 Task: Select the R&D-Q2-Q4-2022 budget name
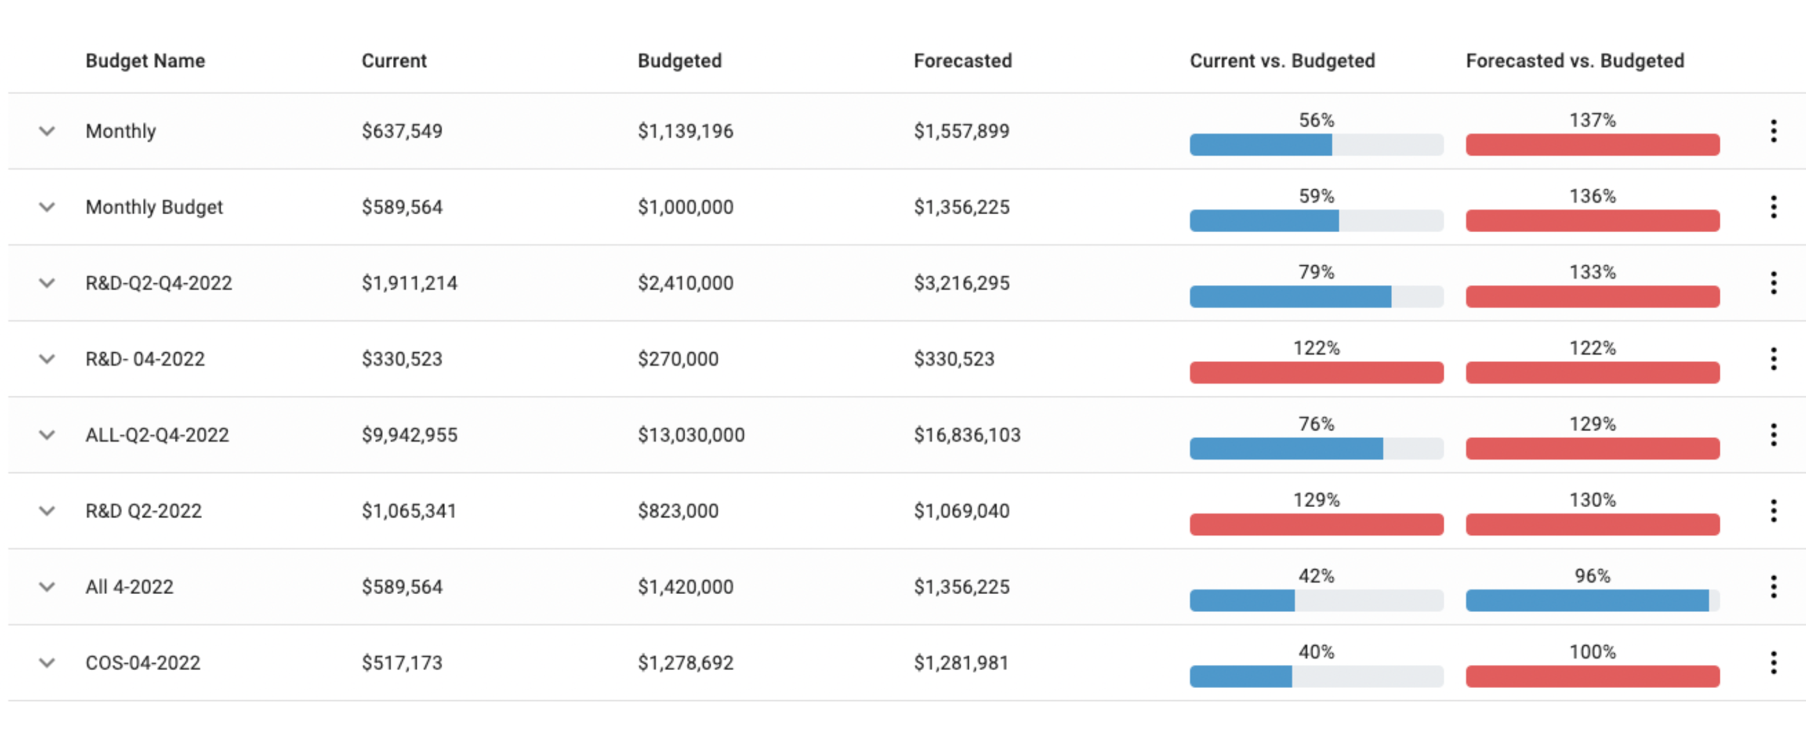[158, 283]
